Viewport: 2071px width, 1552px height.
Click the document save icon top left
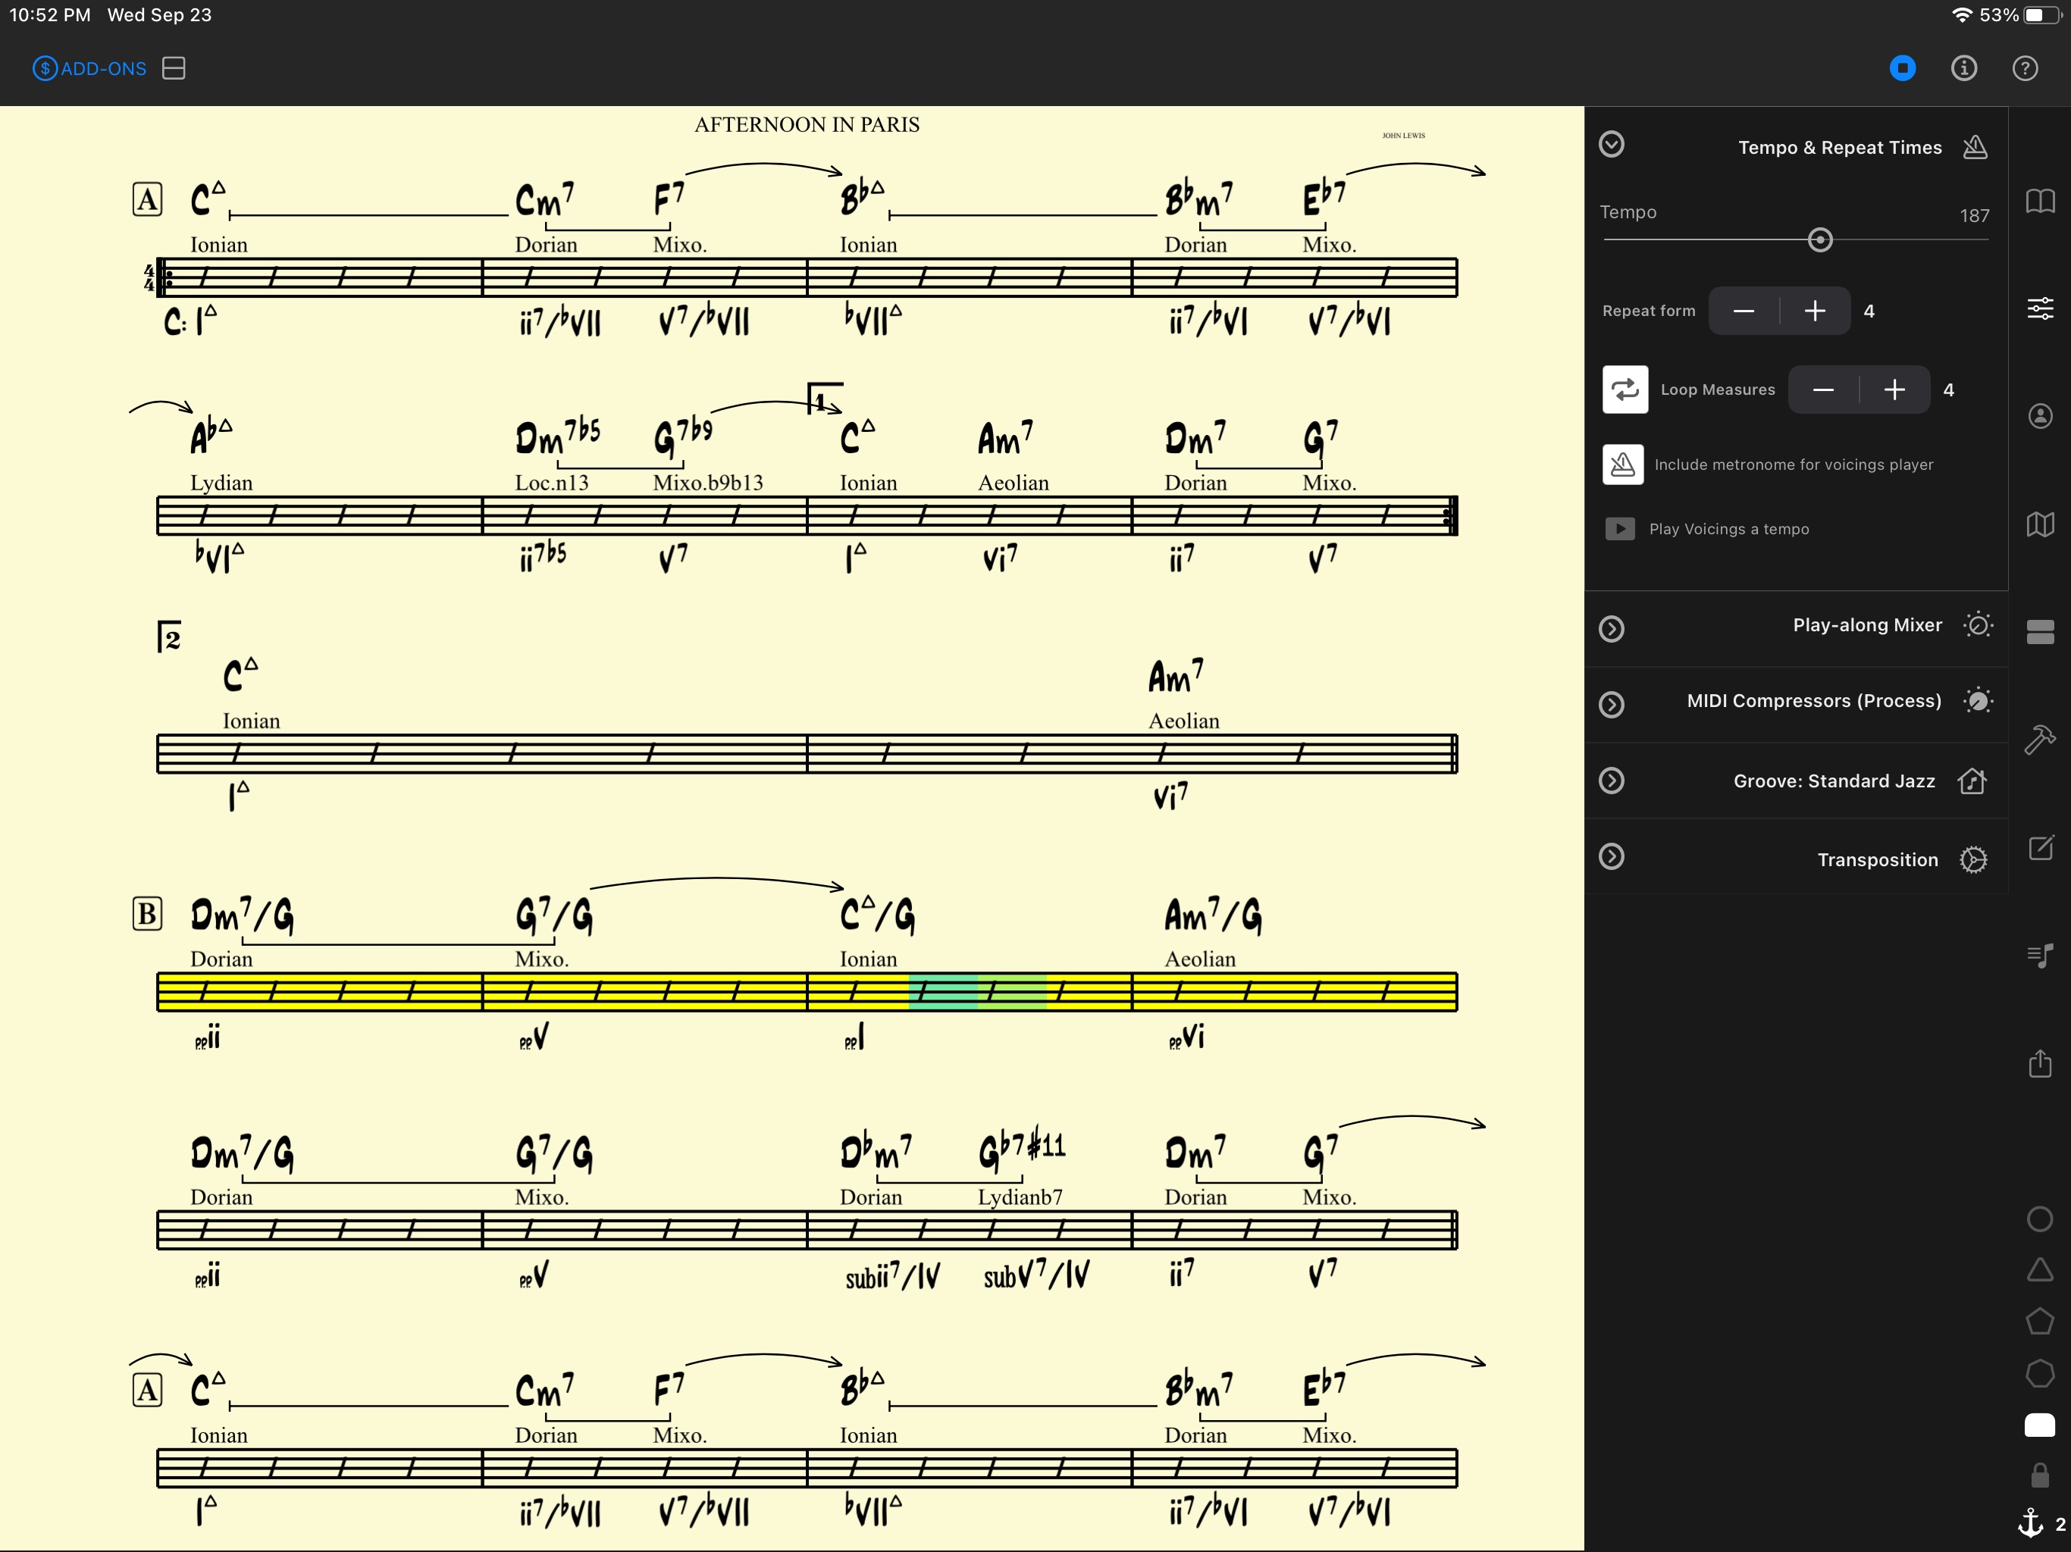[176, 67]
